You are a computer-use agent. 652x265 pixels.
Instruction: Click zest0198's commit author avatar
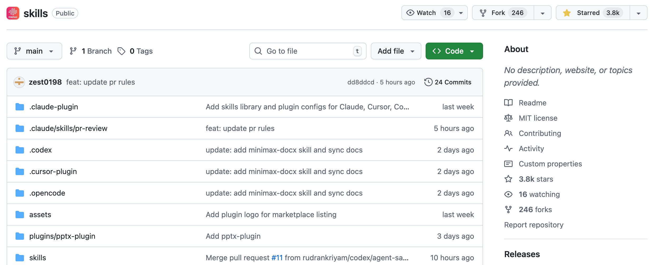(x=19, y=82)
